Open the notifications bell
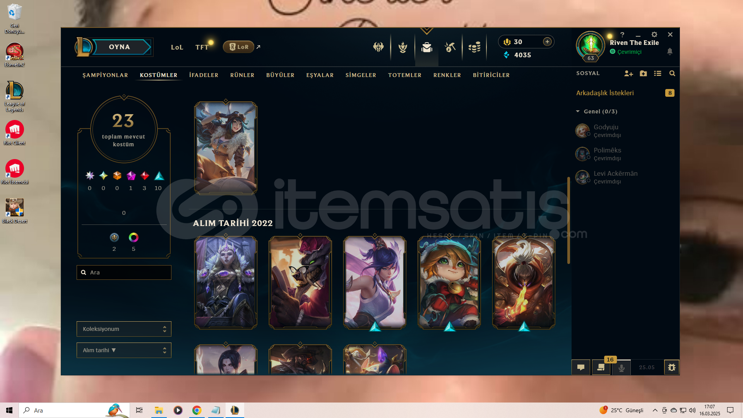This screenshot has width=743, height=418. click(670, 51)
